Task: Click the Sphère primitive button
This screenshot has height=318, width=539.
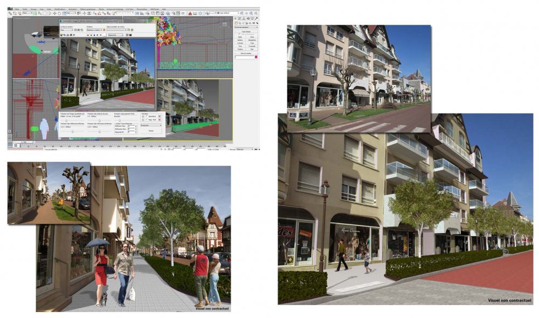Action: [x=240, y=40]
